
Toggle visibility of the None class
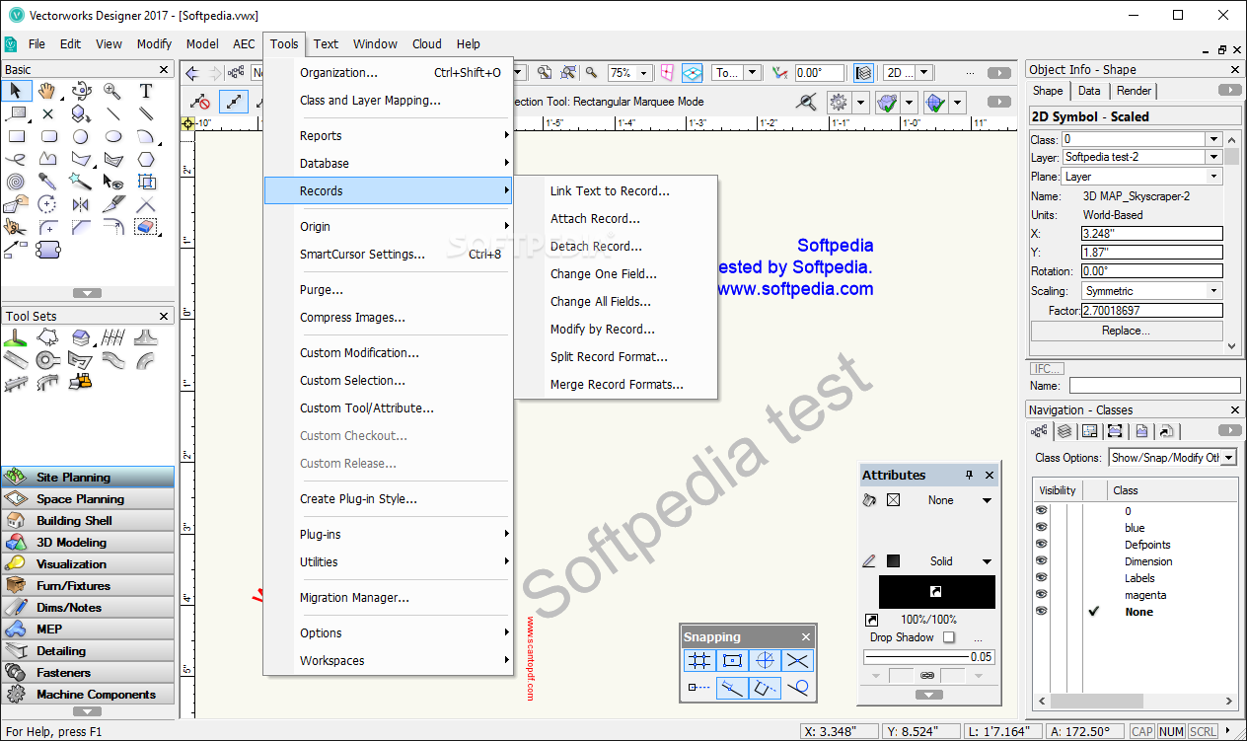[x=1041, y=612]
